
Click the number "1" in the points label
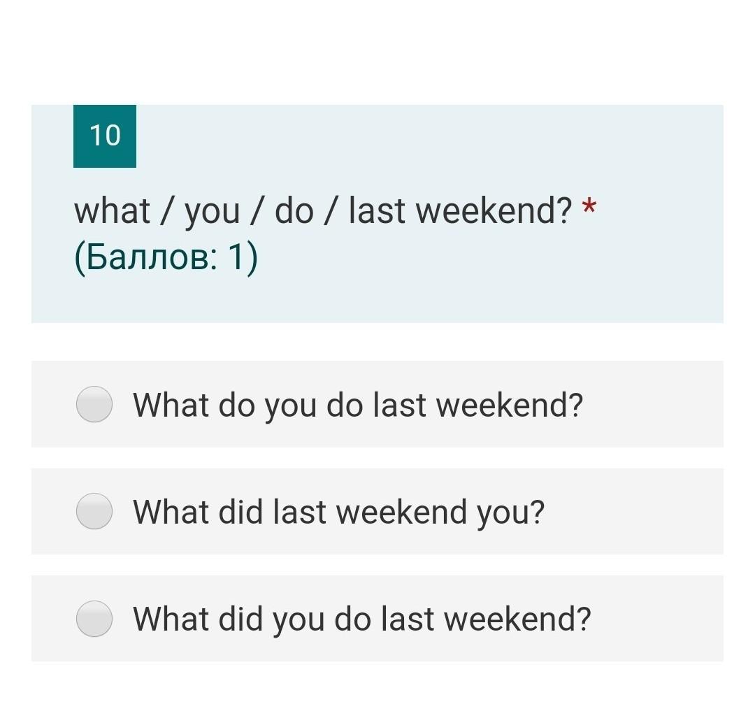[236, 258]
